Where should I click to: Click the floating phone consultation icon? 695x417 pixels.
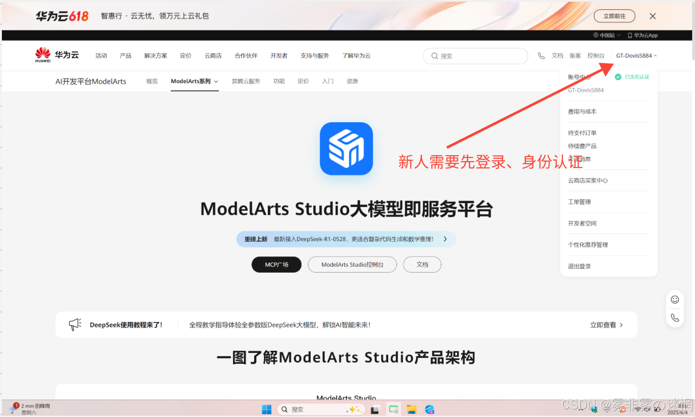tap(675, 318)
